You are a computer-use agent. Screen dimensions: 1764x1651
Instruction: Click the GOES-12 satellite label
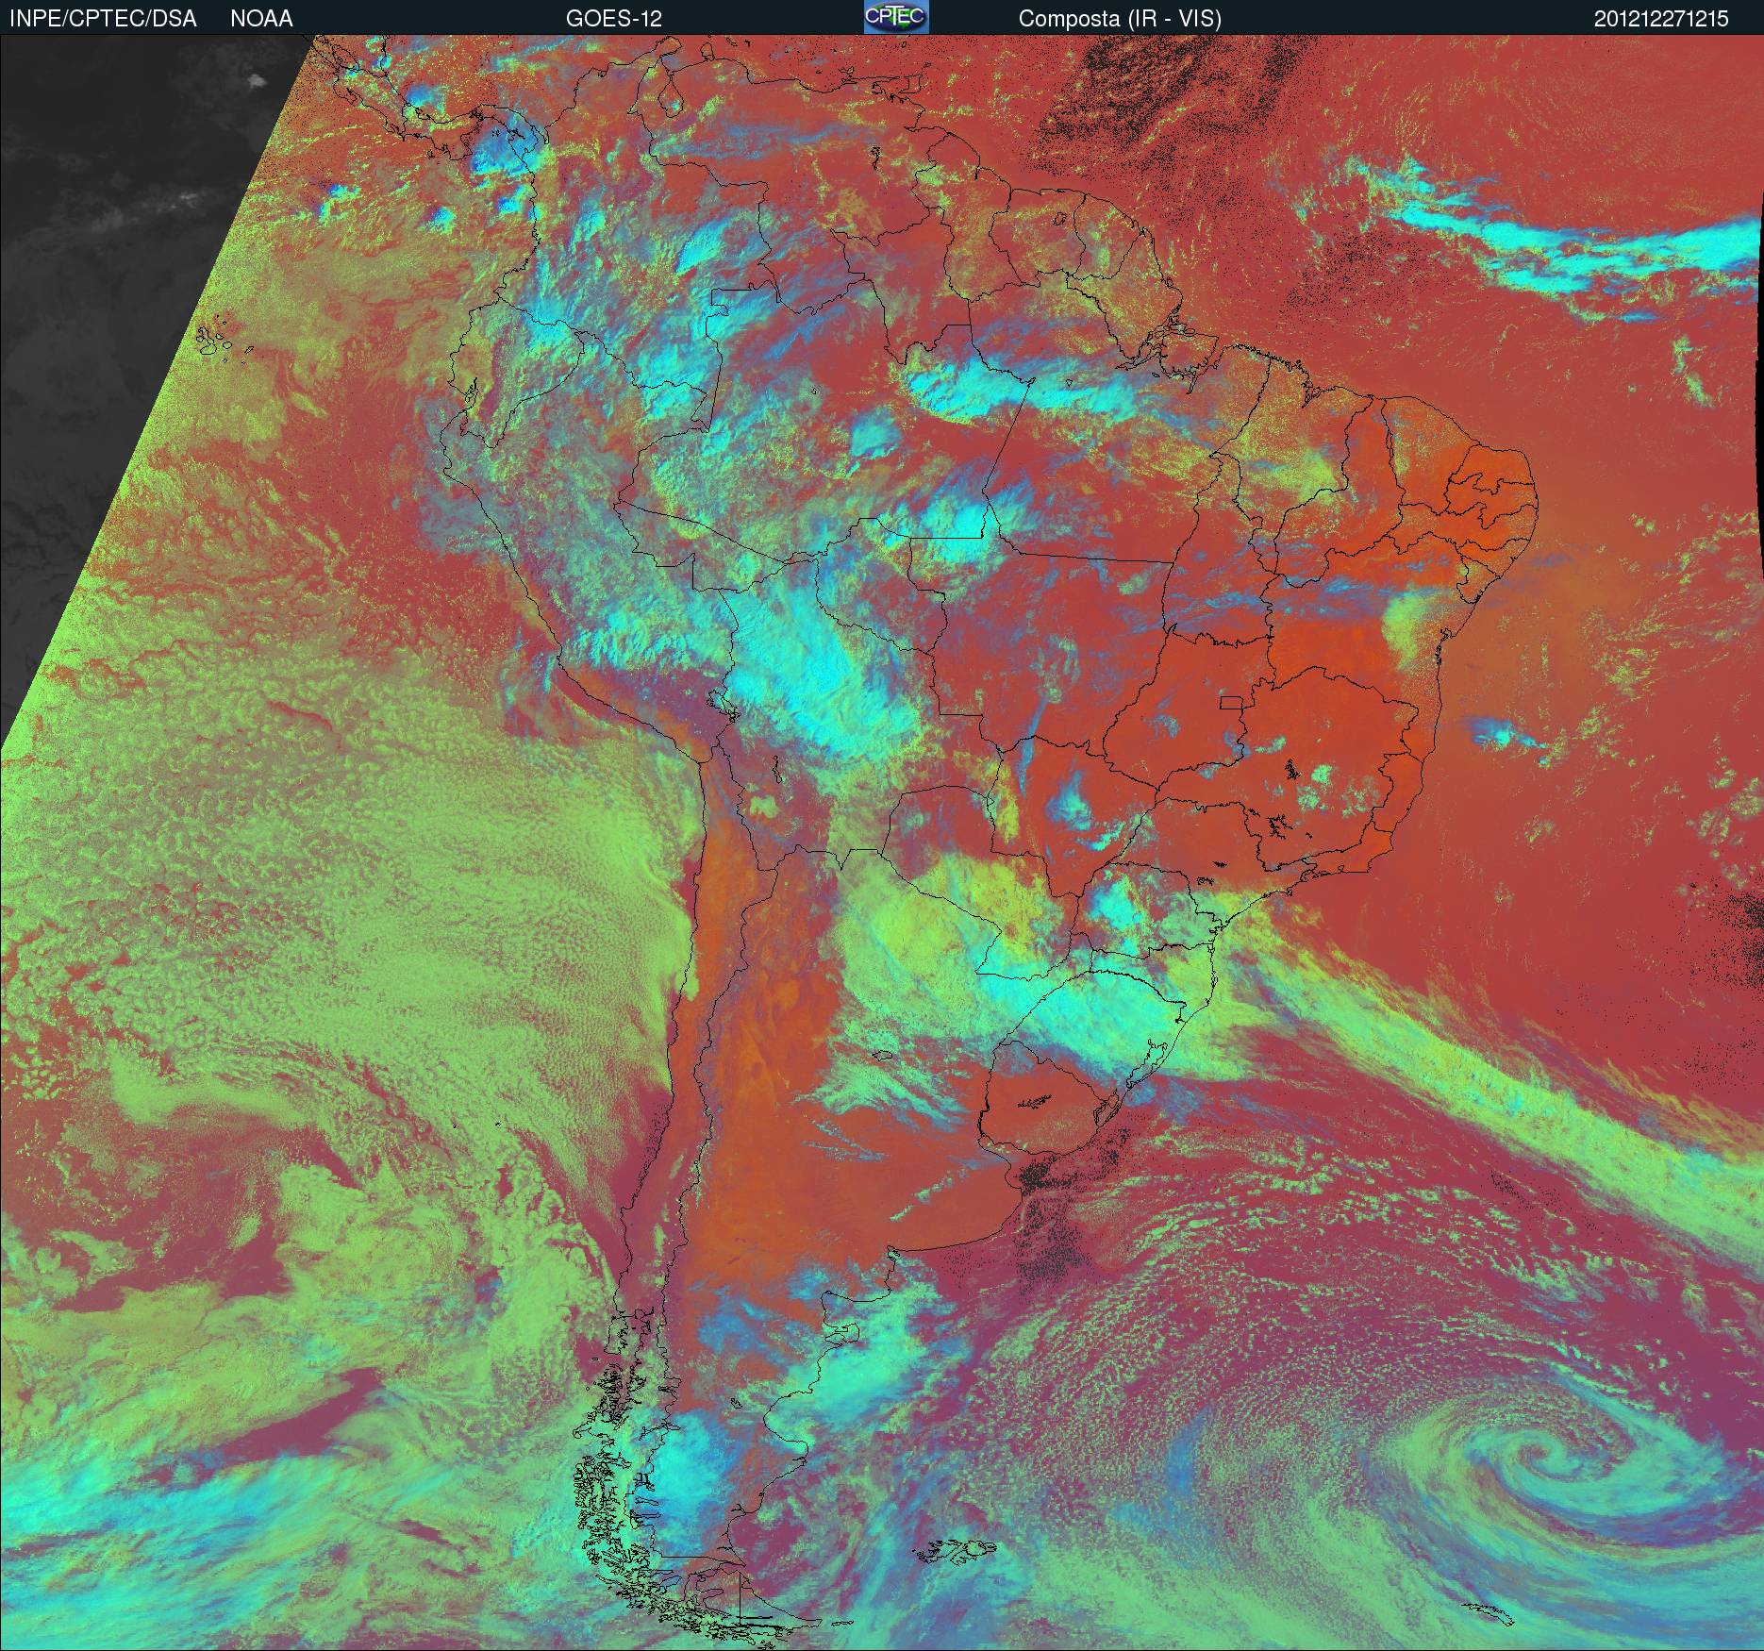click(614, 19)
